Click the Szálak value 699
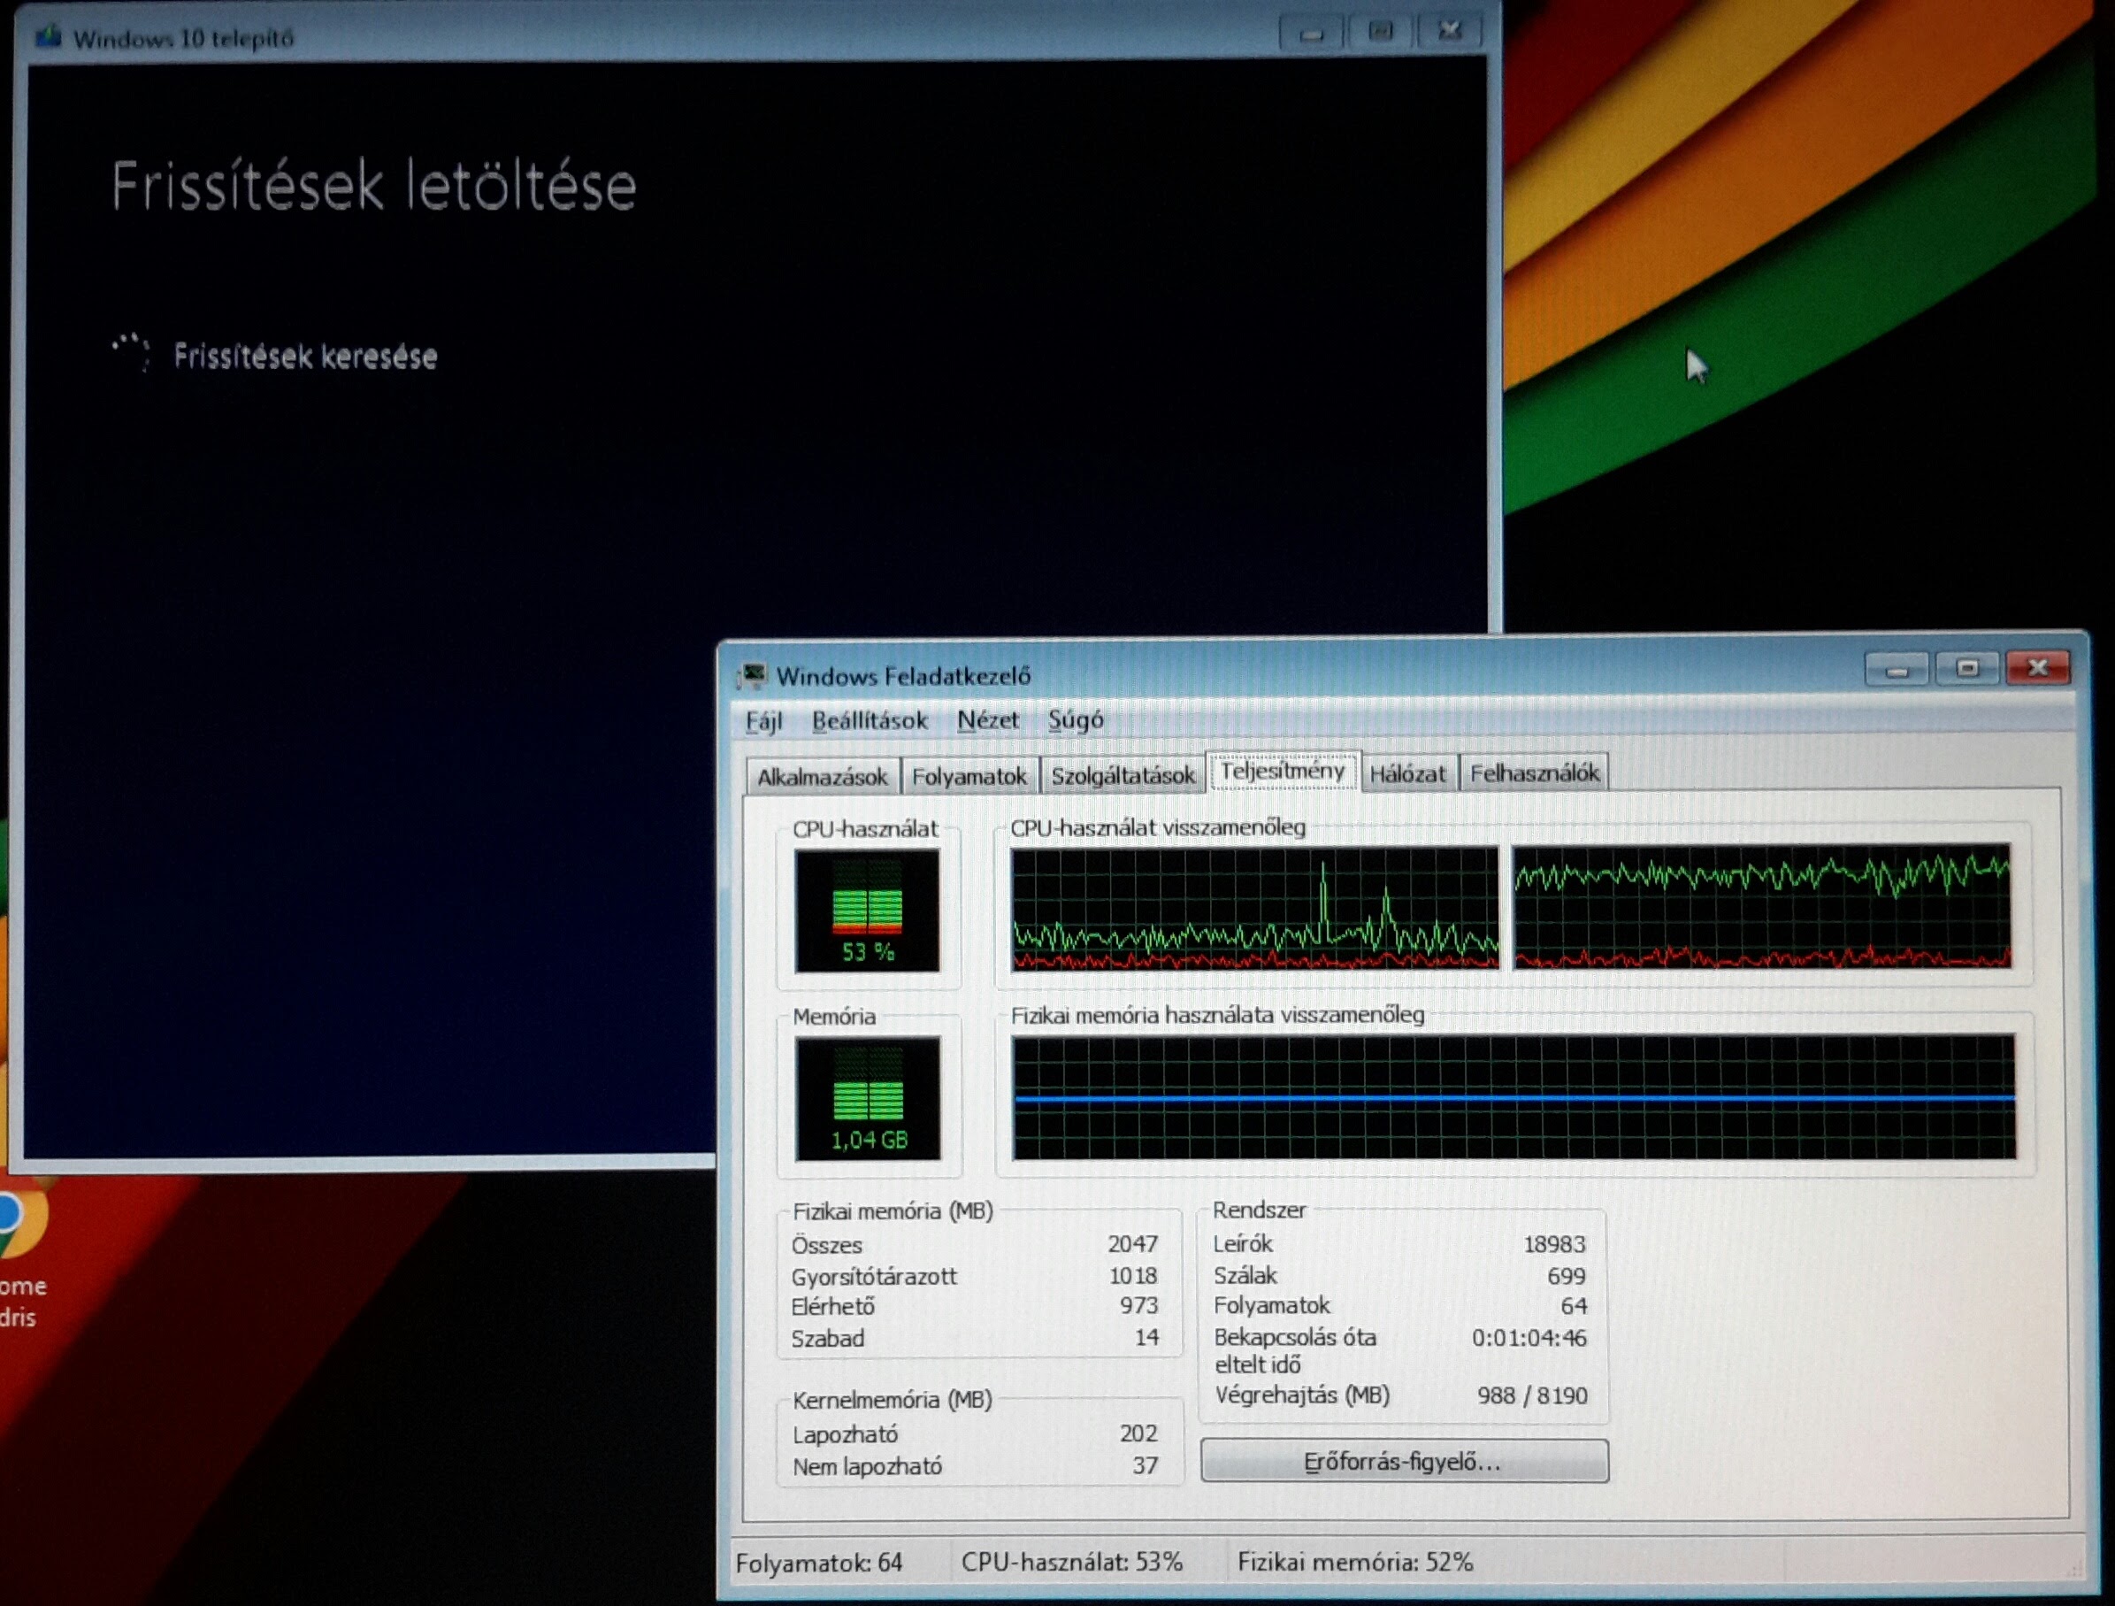The width and height of the screenshot is (2115, 1606). coord(1567,1275)
